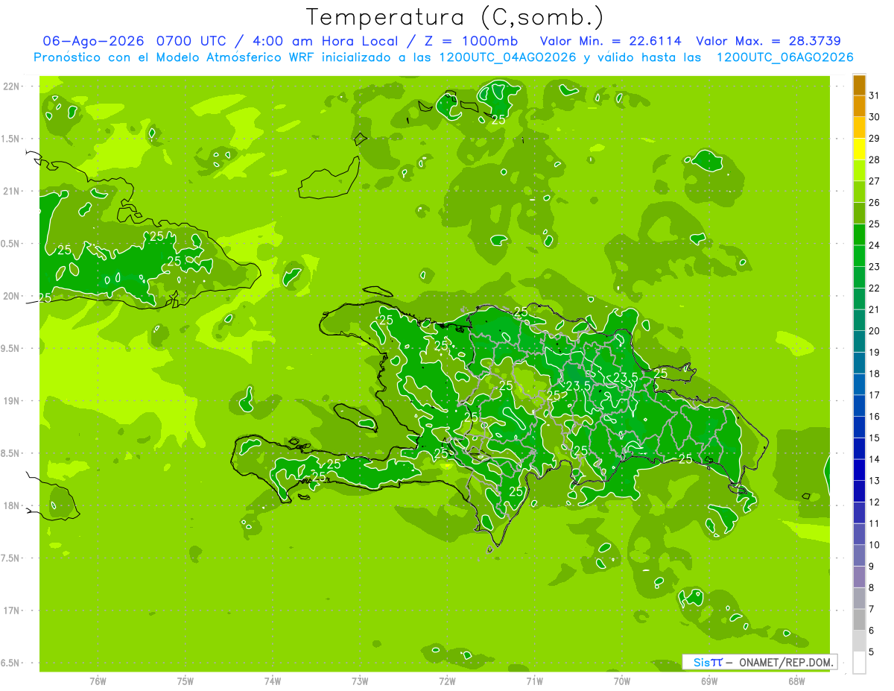The width and height of the screenshot is (894, 691).
Task: Click the colorbar label "28"
Action: coord(874,160)
